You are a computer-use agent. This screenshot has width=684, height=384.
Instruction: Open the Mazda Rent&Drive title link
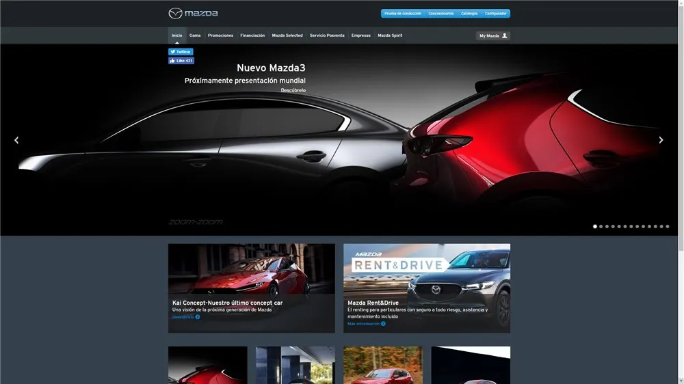(373, 303)
